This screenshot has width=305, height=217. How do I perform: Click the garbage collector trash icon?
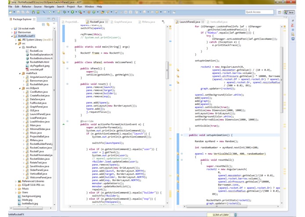[235, 215]
